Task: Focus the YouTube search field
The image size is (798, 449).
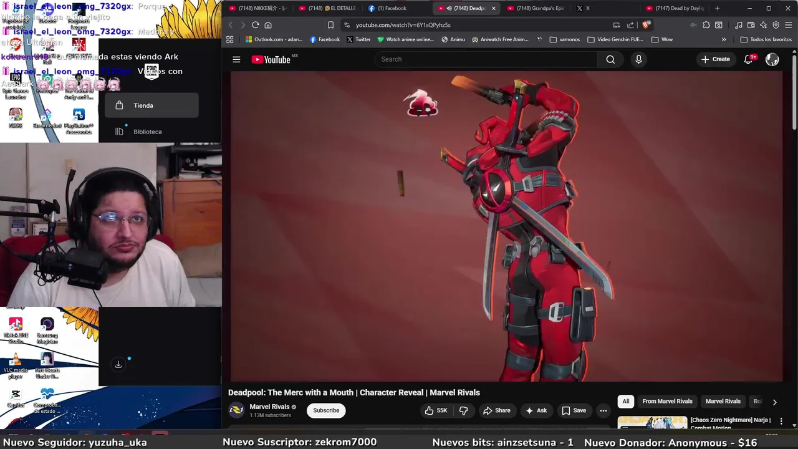Action: click(x=486, y=59)
